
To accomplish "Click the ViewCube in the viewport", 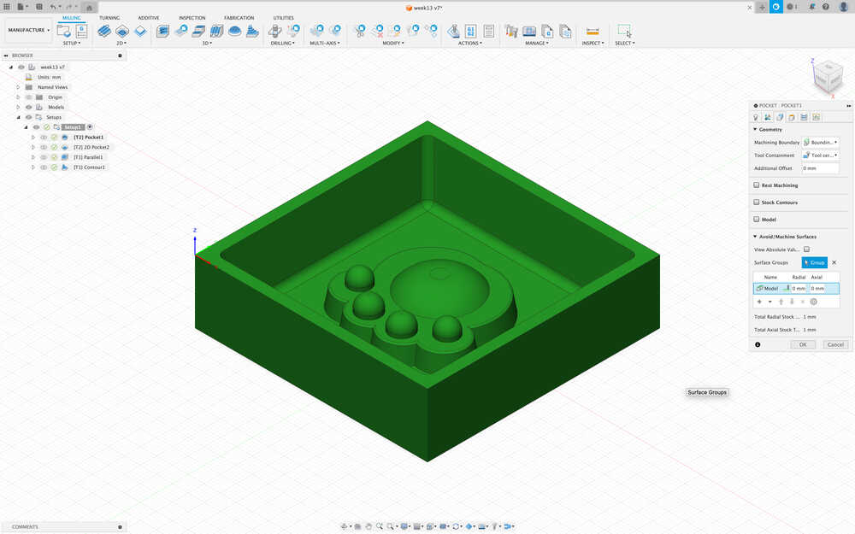I will [x=828, y=78].
